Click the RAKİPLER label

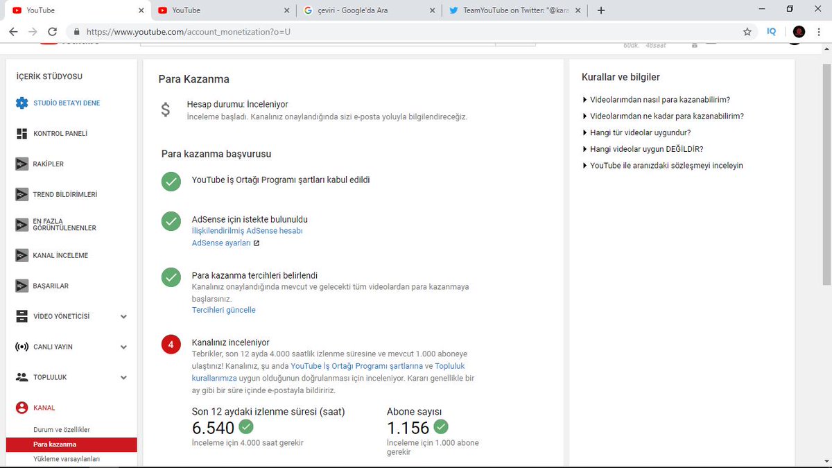[49, 164]
